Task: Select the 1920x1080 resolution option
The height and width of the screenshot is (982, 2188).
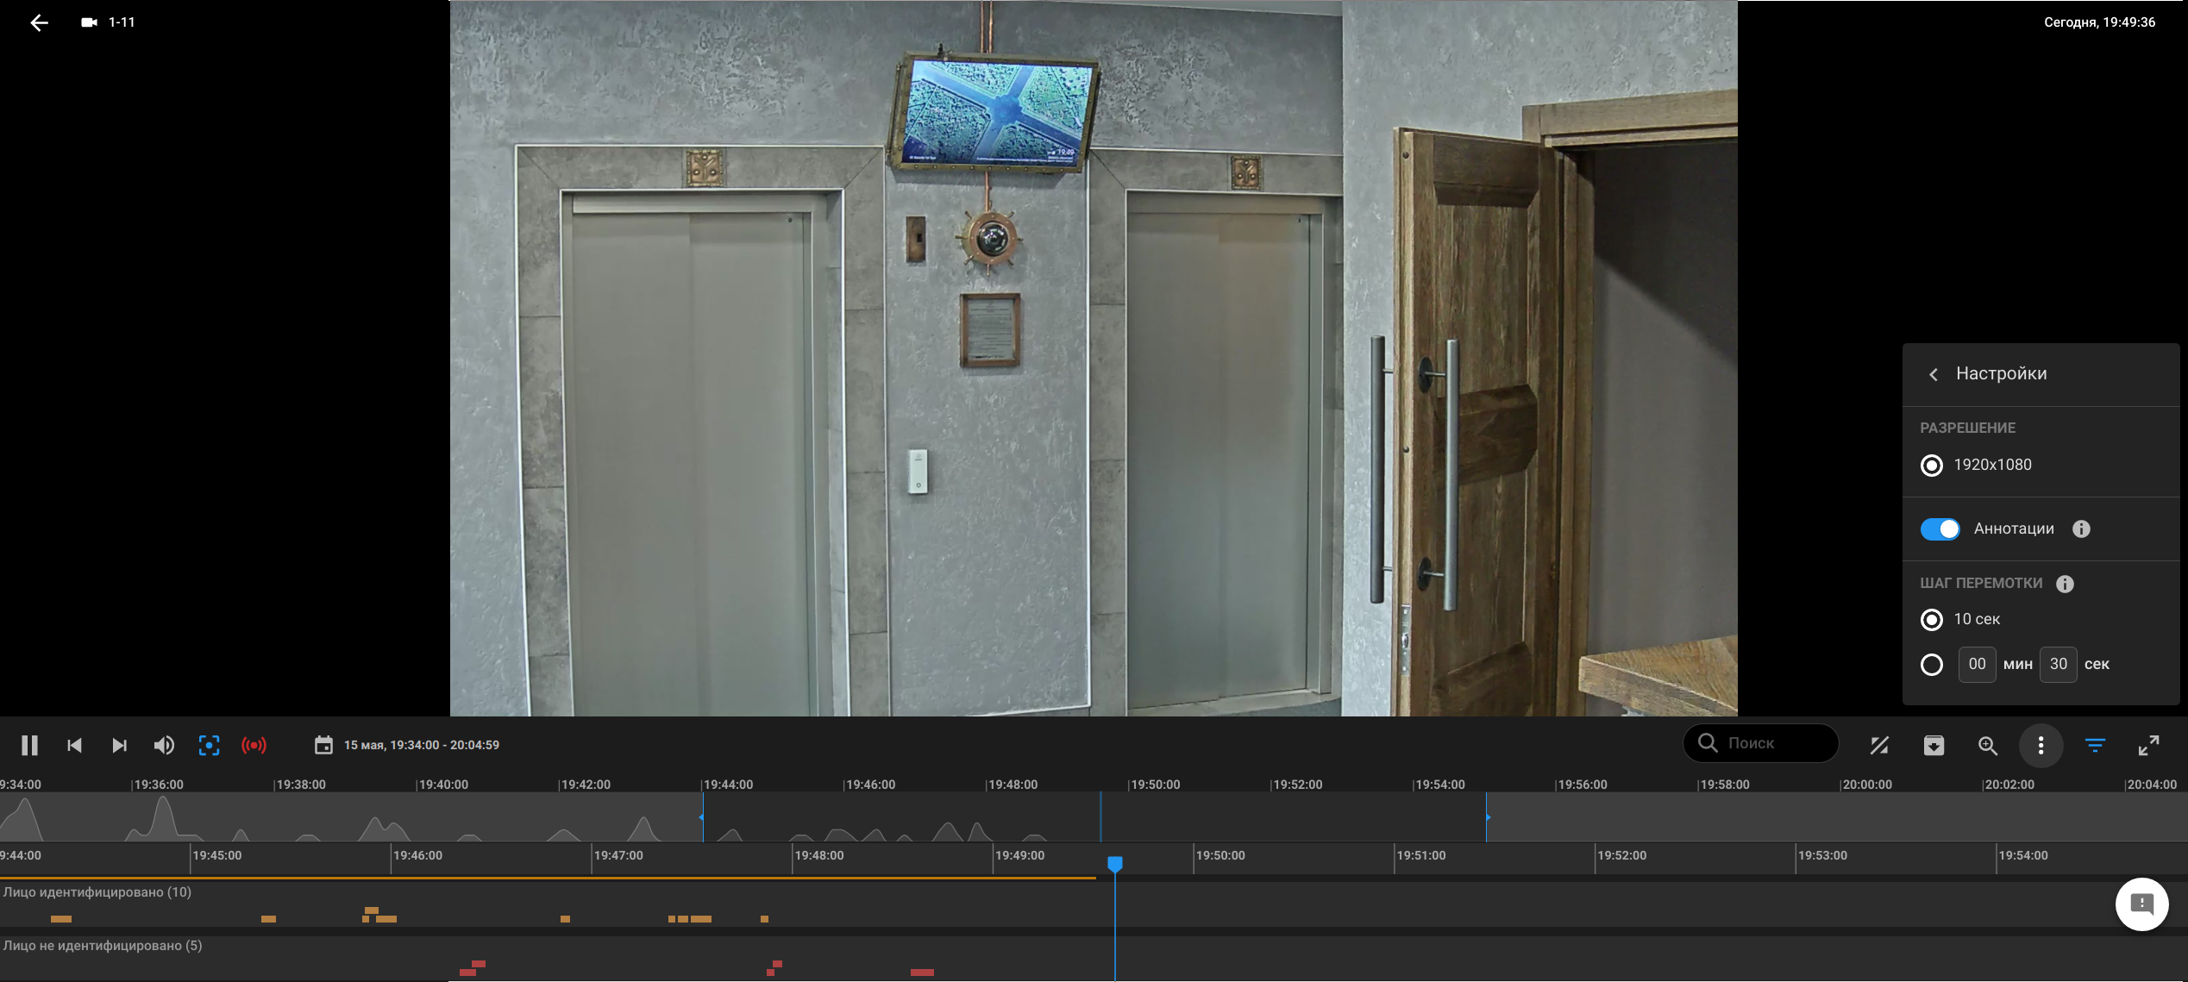Action: 1932,466
